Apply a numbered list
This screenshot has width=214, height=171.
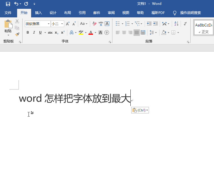pyautogui.click(x=128, y=24)
